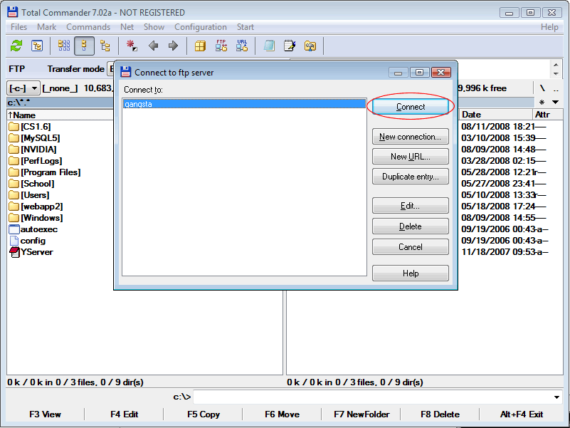Image resolution: width=570 pixels, height=428 pixels.
Task: Click the Connect to FTP toolbar icon
Action: (221, 46)
